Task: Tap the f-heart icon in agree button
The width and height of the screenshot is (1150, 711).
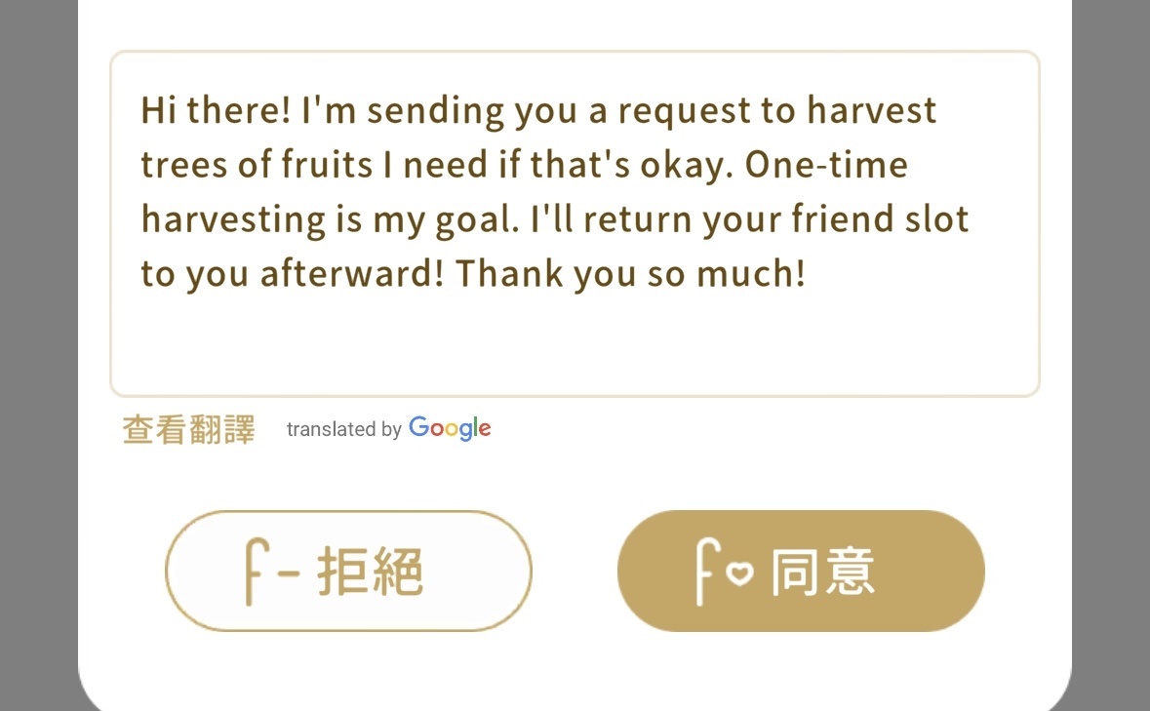Action: (x=724, y=572)
